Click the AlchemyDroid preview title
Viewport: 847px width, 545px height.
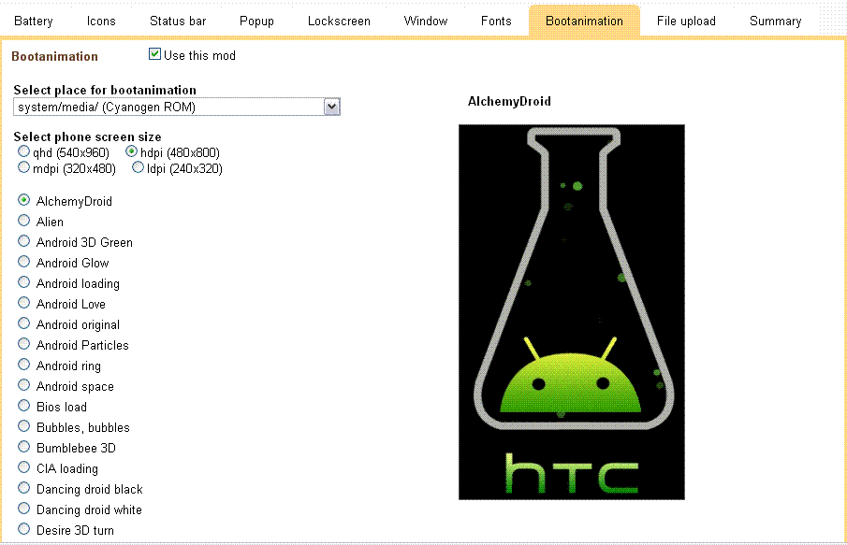pos(509,101)
